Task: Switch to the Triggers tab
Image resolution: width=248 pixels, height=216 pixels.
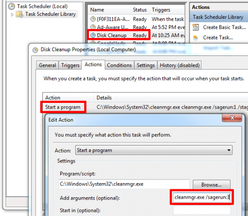Action: [x=70, y=65]
